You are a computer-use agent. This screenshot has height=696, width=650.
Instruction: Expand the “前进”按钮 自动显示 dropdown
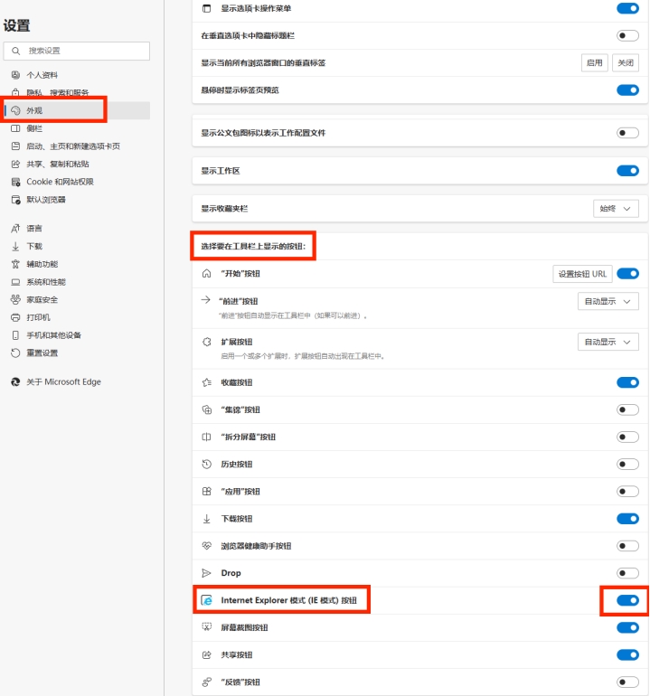pyautogui.click(x=608, y=301)
